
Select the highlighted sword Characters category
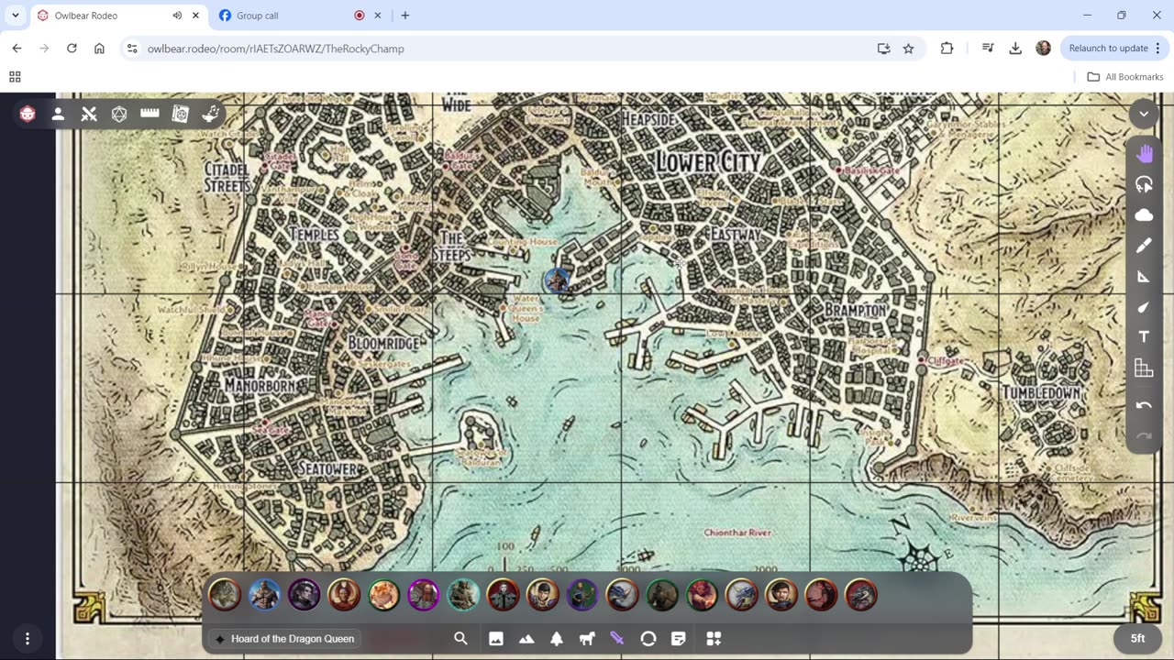617,639
